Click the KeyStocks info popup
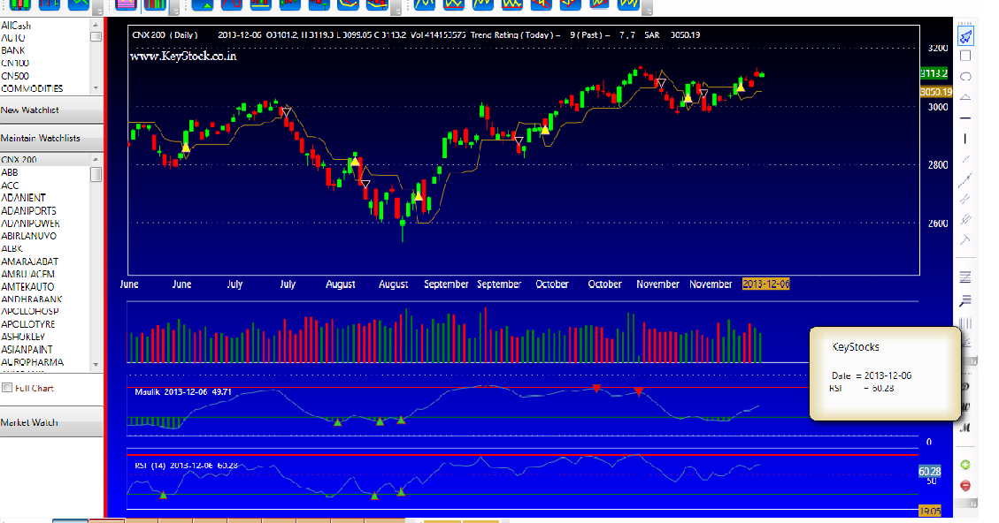 point(885,374)
